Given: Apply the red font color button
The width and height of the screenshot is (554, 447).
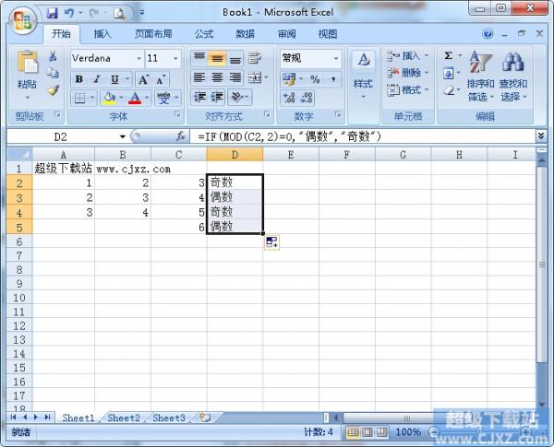Looking at the screenshot, I should pos(135,98).
